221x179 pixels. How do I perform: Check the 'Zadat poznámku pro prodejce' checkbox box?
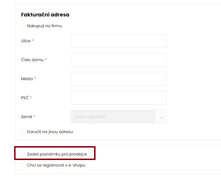(x=23, y=154)
